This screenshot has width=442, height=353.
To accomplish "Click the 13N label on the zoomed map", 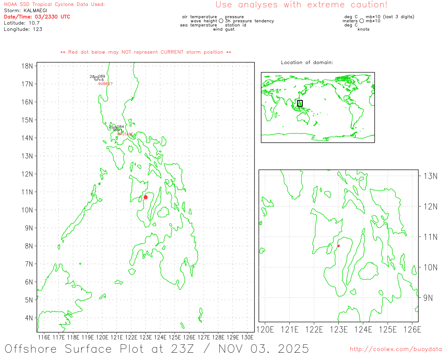I will [x=430, y=176].
